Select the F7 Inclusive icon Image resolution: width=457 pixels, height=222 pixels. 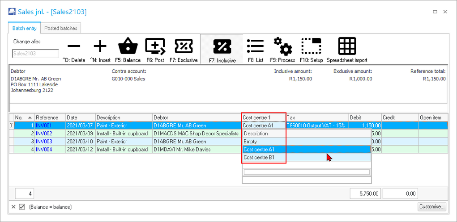(222, 46)
